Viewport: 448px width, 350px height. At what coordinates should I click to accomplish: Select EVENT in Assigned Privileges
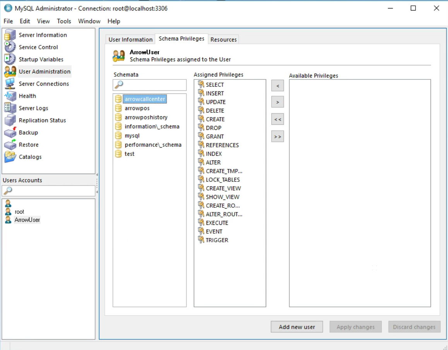point(214,231)
